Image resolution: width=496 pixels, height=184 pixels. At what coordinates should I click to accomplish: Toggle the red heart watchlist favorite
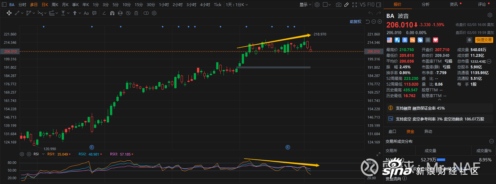[x=436, y=40]
